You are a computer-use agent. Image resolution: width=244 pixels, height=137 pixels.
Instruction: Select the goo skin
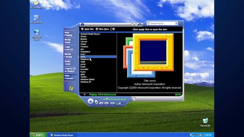coord(82,49)
